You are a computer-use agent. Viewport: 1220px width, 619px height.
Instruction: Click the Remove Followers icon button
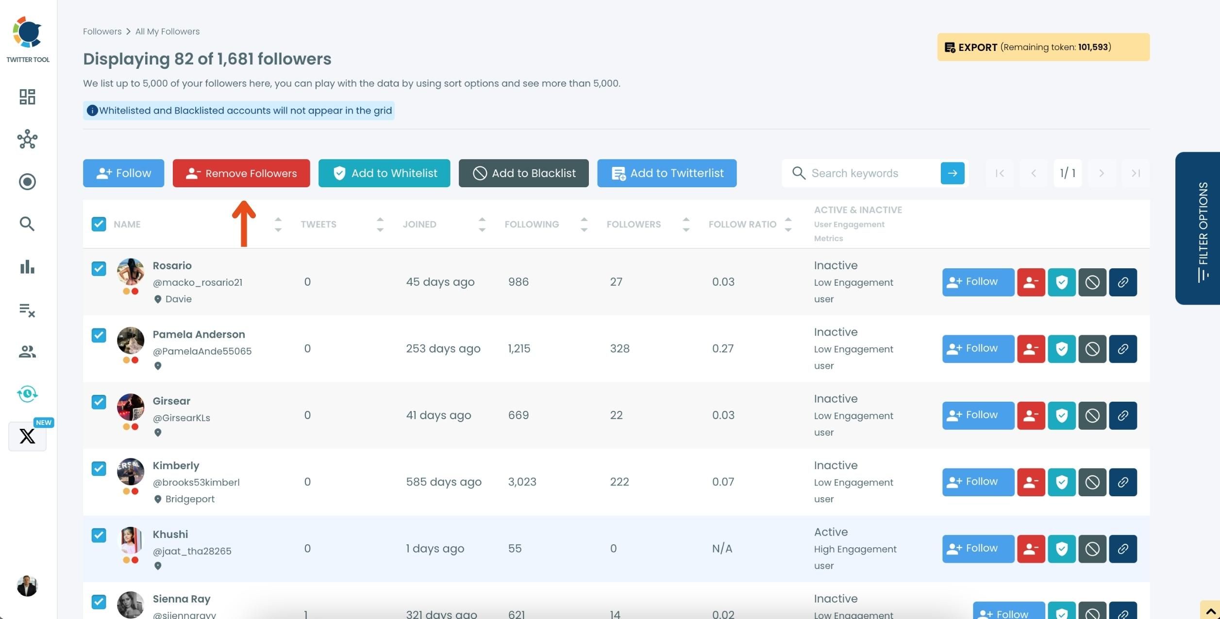click(241, 172)
